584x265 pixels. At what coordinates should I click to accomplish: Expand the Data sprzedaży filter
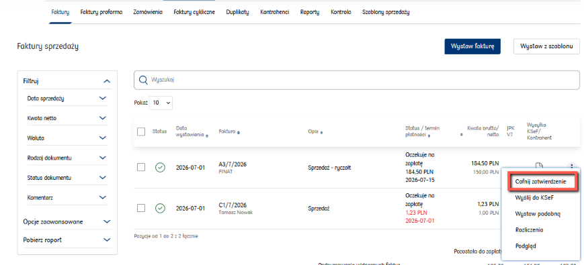(103, 98)
